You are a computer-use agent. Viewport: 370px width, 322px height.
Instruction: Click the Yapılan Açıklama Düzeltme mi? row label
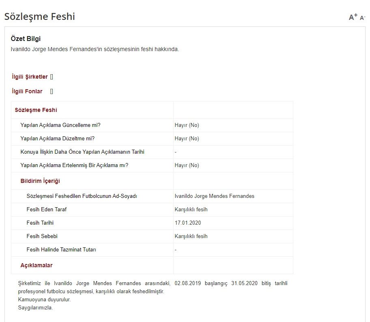[x=57, y=138]
